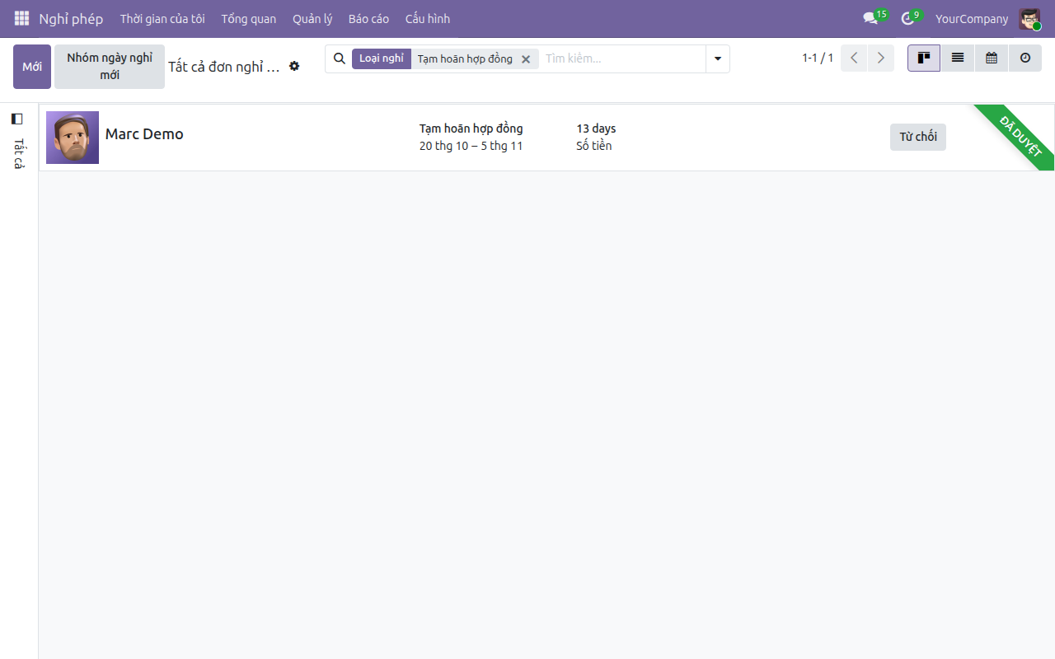Switch to activity view
This screenshot has height=659, width=1055.
click(1025, 58)
